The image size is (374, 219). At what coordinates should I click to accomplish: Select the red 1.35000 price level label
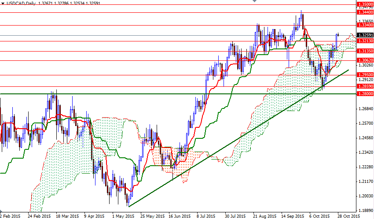pyautogui.click(x=365, y=4)
